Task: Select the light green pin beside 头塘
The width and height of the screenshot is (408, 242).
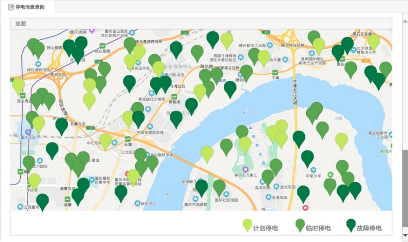Action: pos(105,141)
